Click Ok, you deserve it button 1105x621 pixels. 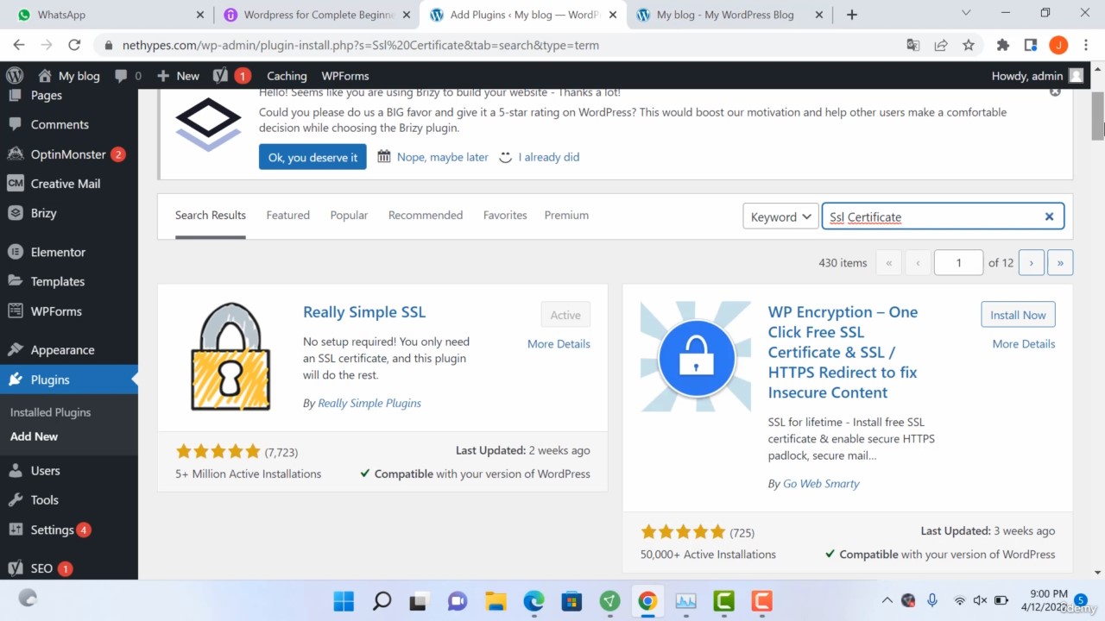point(313,157)
